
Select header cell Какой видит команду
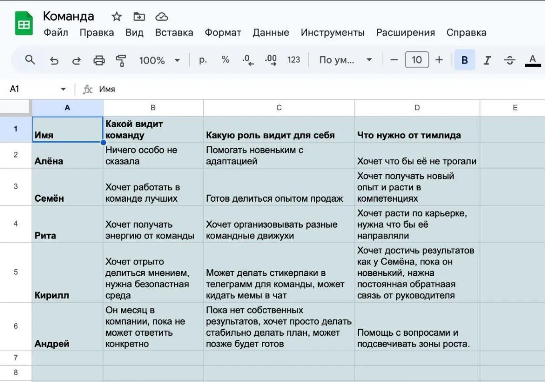pos(153,129)
